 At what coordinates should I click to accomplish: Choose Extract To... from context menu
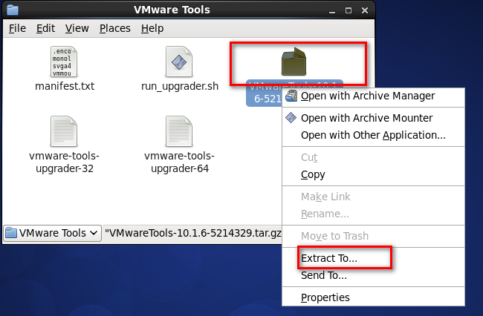(x=373, y=258)
